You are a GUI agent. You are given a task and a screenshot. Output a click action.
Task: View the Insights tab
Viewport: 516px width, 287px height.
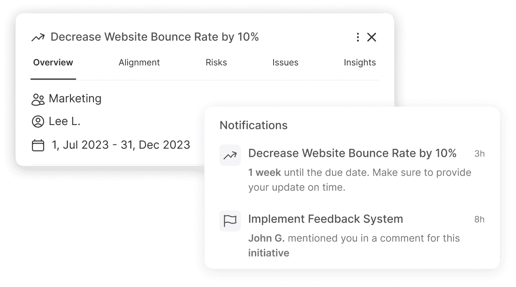click(x=360, y=62)
